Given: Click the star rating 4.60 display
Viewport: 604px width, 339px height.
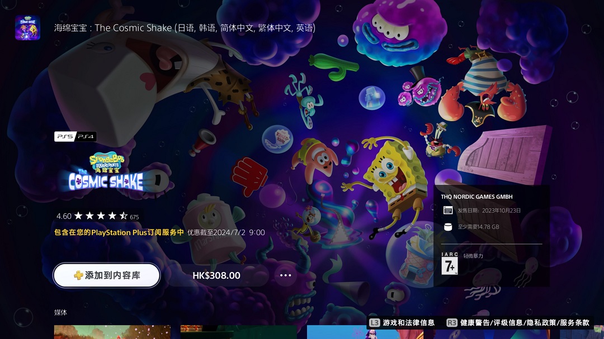Looking at the screenshot, I should 97,216.
